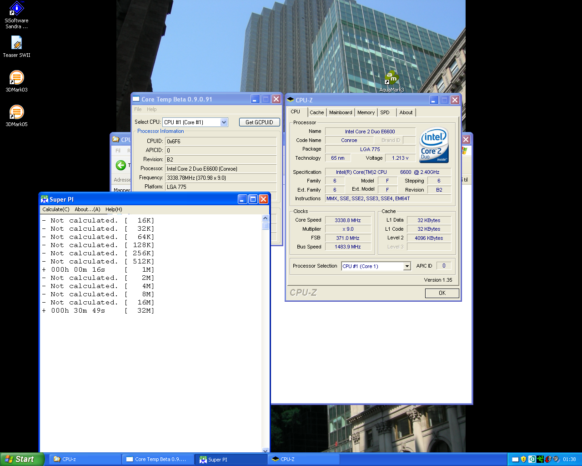Click the Level 2 cache value 4096 KBytes

click(429, 238)
